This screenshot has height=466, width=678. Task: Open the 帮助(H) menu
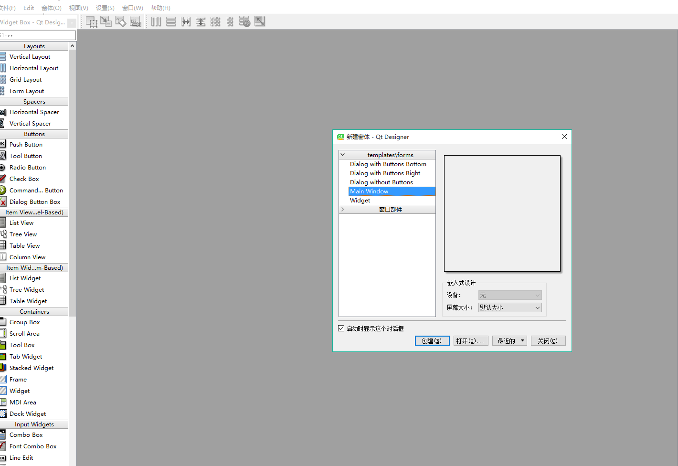pos(160,8)
